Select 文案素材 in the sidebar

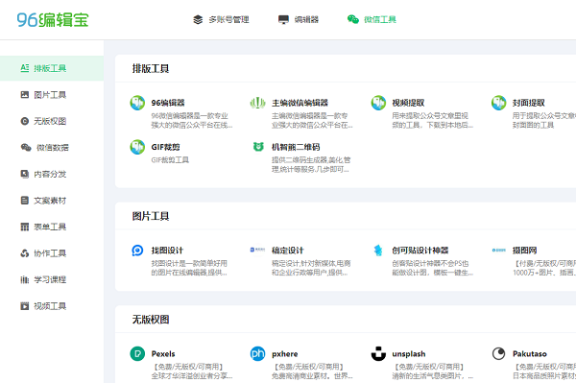coord(52,201)
